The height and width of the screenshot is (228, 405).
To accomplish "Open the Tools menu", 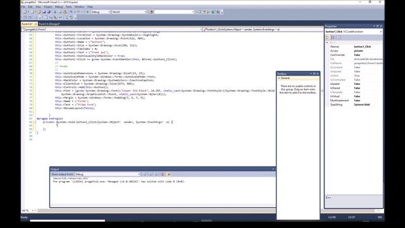I will coord(69,7).
